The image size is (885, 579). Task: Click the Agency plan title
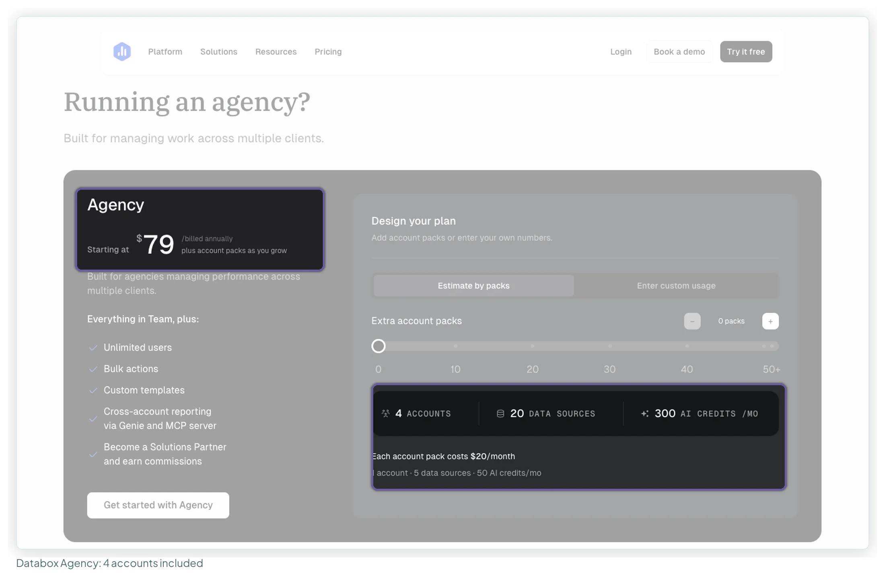click(115, 205)
